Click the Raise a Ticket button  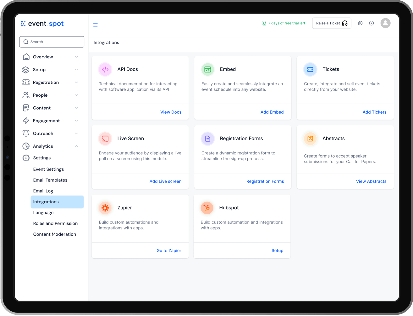332,23
